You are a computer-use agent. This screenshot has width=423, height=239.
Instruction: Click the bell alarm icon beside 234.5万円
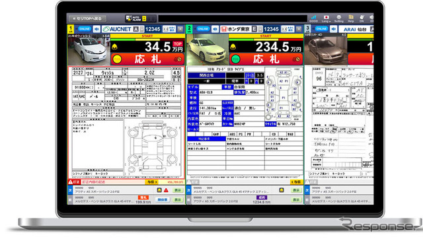pos(233,47)
